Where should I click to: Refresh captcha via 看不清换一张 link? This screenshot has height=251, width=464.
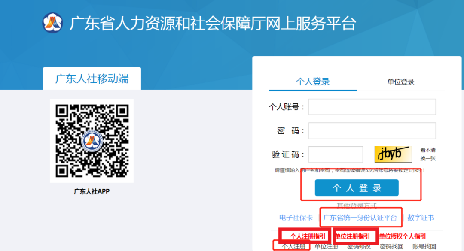tap(427, 154)
